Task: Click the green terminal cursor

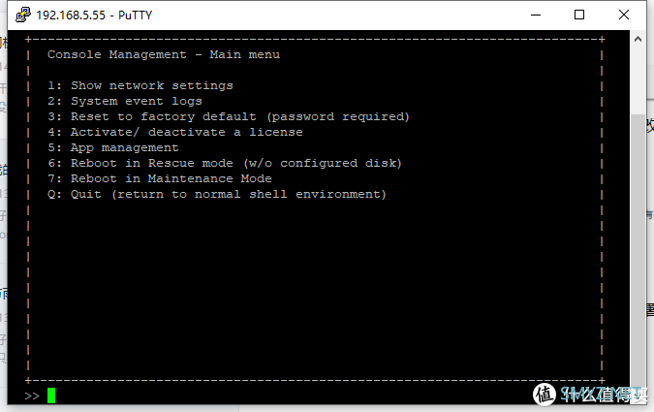Action: tap(51, 396)
